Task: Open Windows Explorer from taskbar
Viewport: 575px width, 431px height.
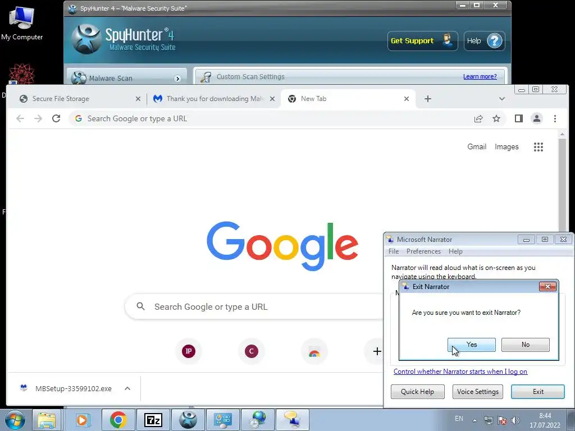Action: 47,420
